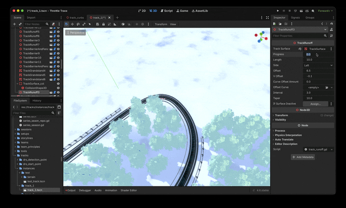Click Assign button for If Surface Inactive
Screen dimensions: 346x208
pyautogui.click(x=315, y=104)
